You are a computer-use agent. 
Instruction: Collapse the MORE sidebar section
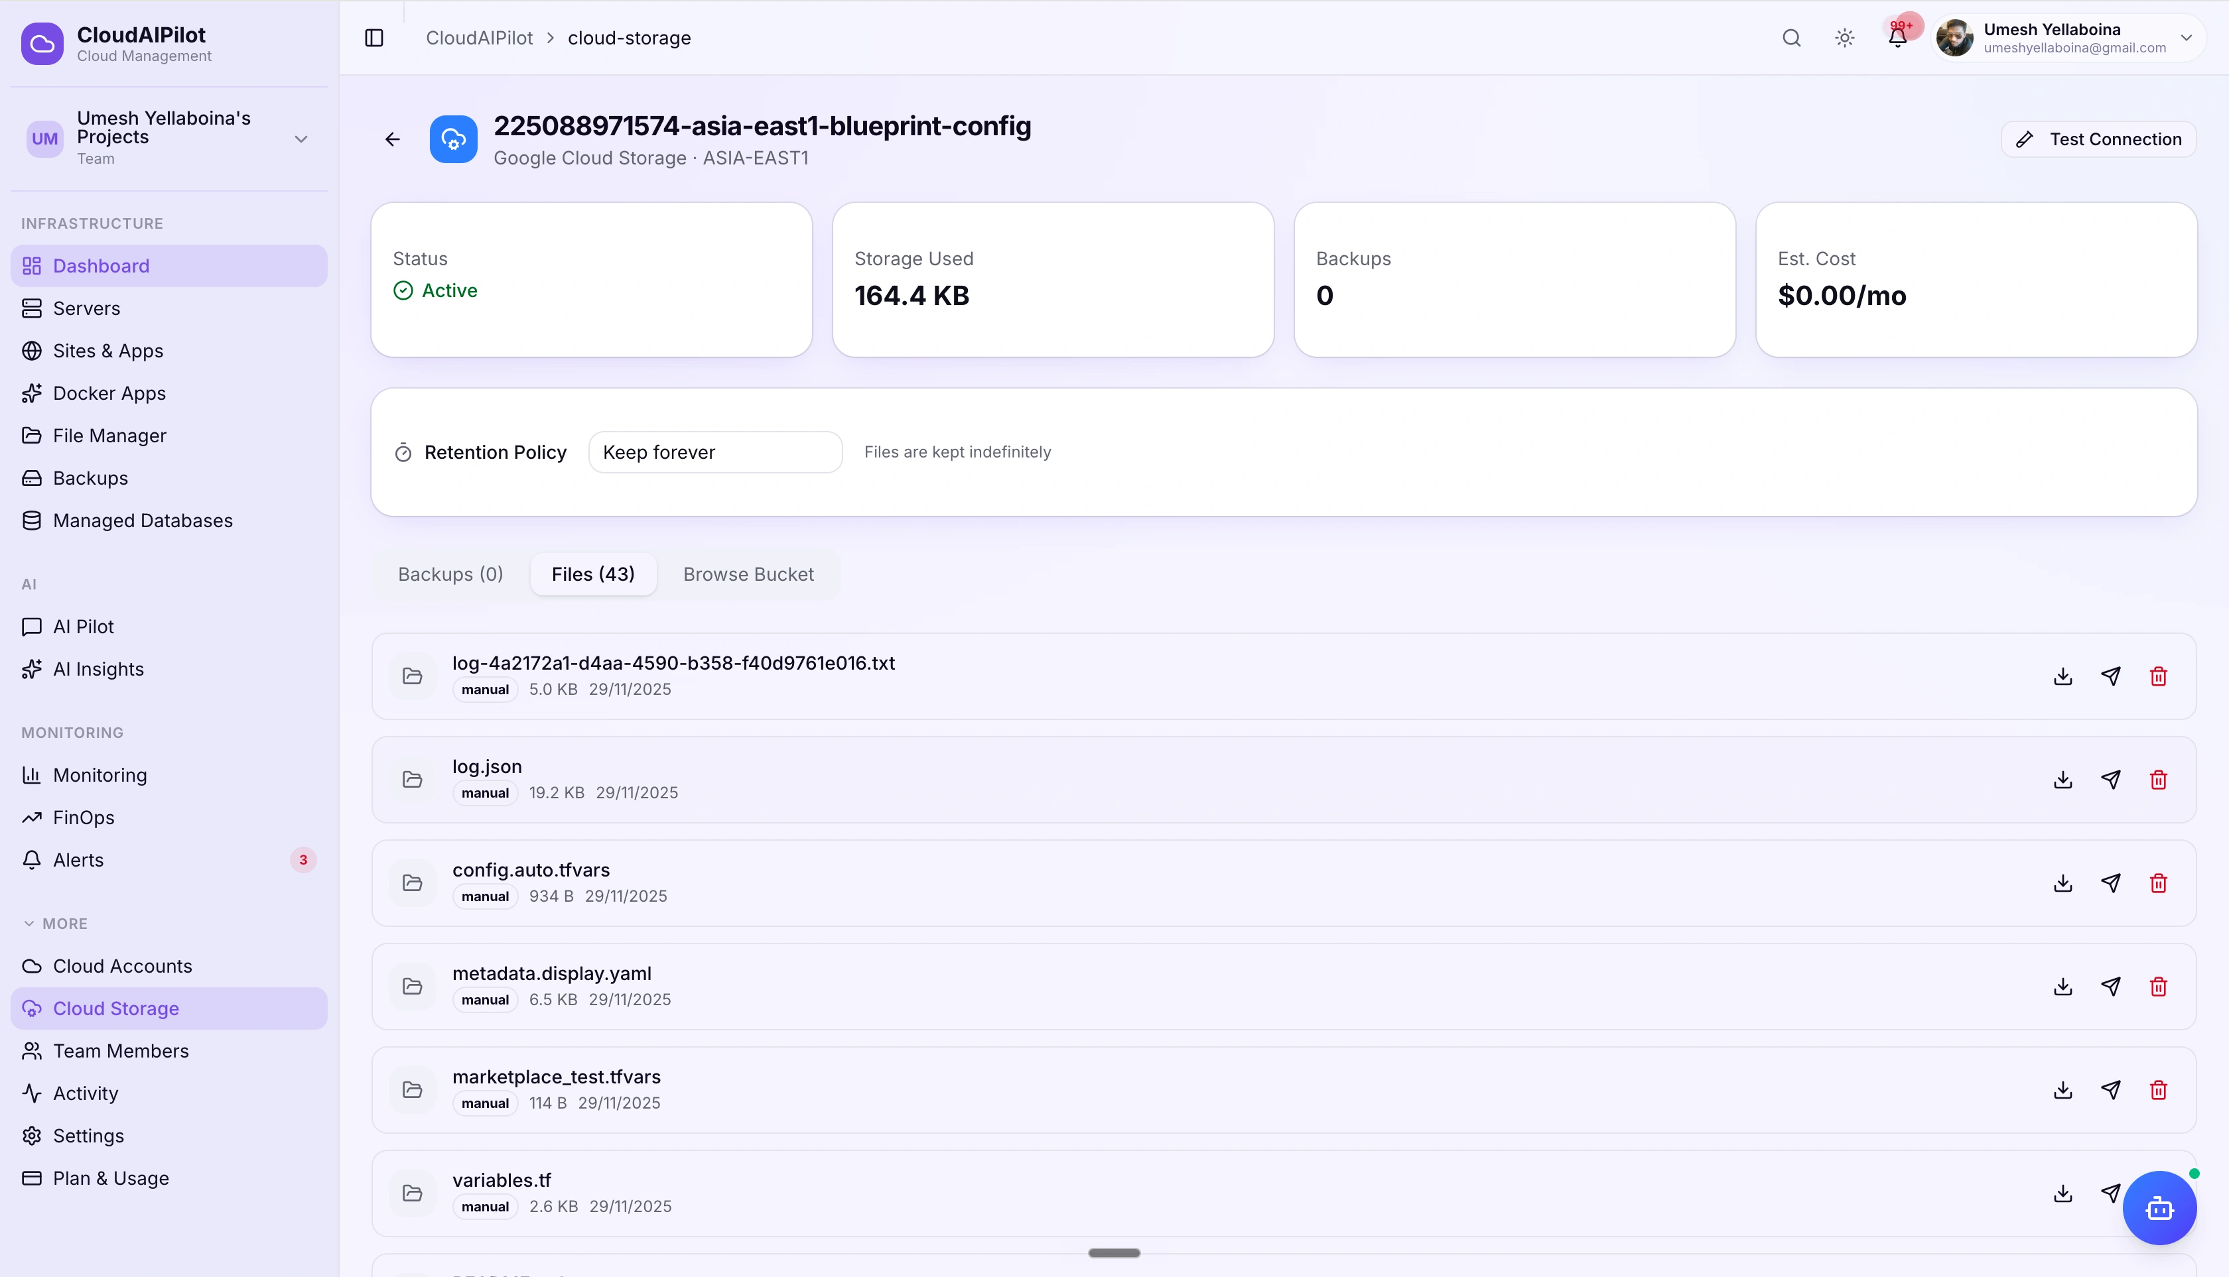(x=54, y=924)
